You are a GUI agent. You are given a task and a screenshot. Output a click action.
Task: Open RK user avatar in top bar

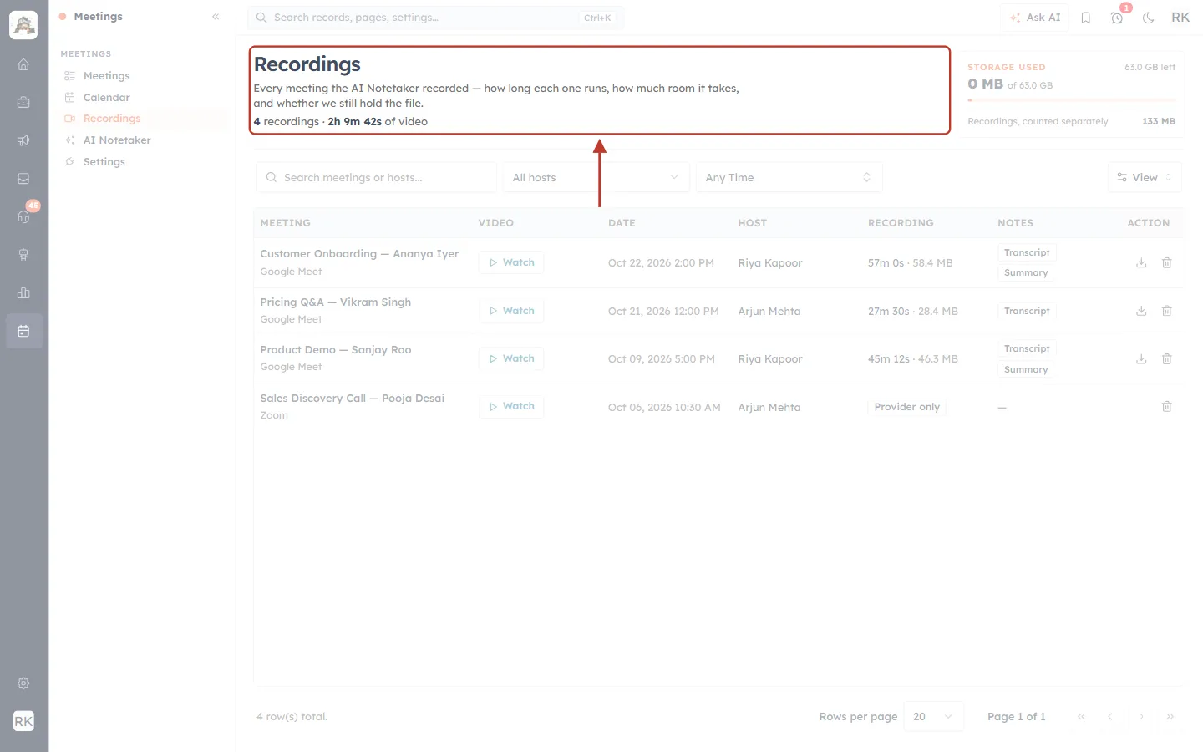(x=1180, y=18)
